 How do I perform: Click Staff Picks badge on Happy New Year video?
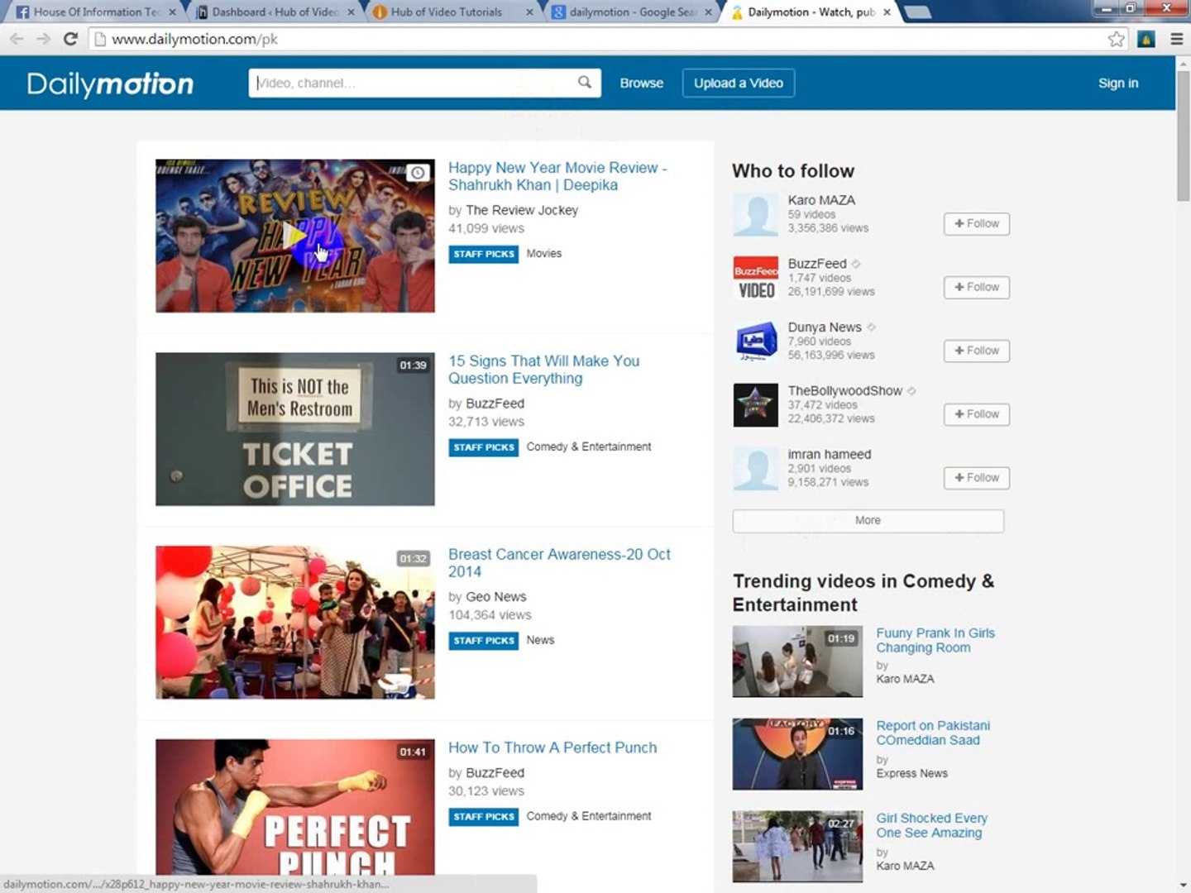point(484,254)
